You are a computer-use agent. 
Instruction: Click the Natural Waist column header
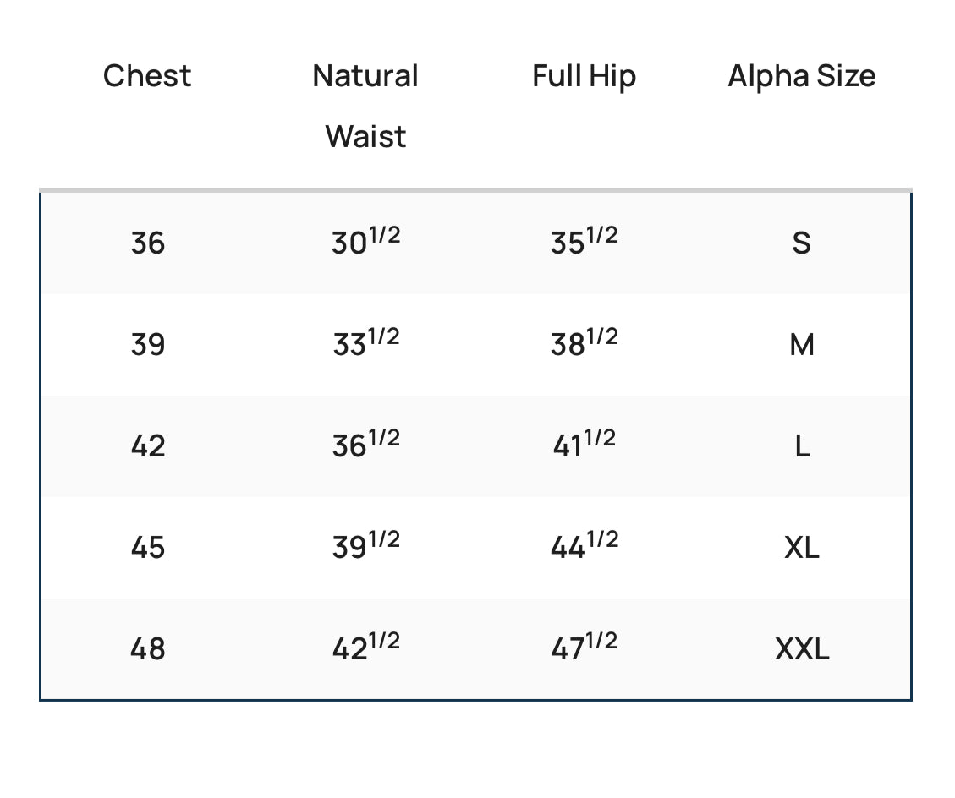[365, 106]
